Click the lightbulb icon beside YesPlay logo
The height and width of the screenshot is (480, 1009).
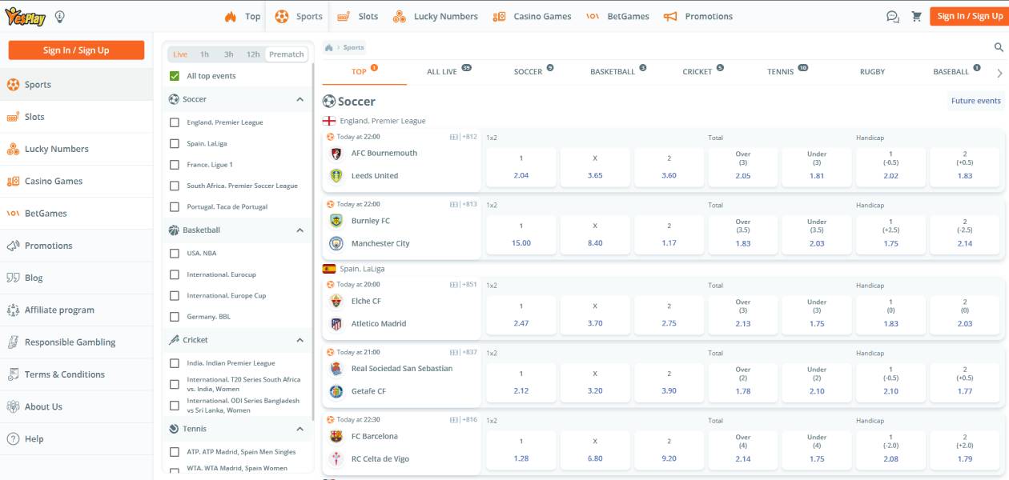click(59, 17)
